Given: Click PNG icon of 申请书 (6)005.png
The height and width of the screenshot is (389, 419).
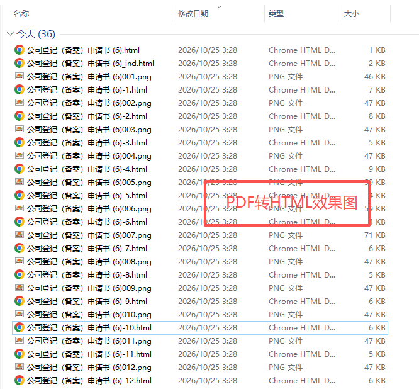Looking at the screenshot, I should [20, 182].
